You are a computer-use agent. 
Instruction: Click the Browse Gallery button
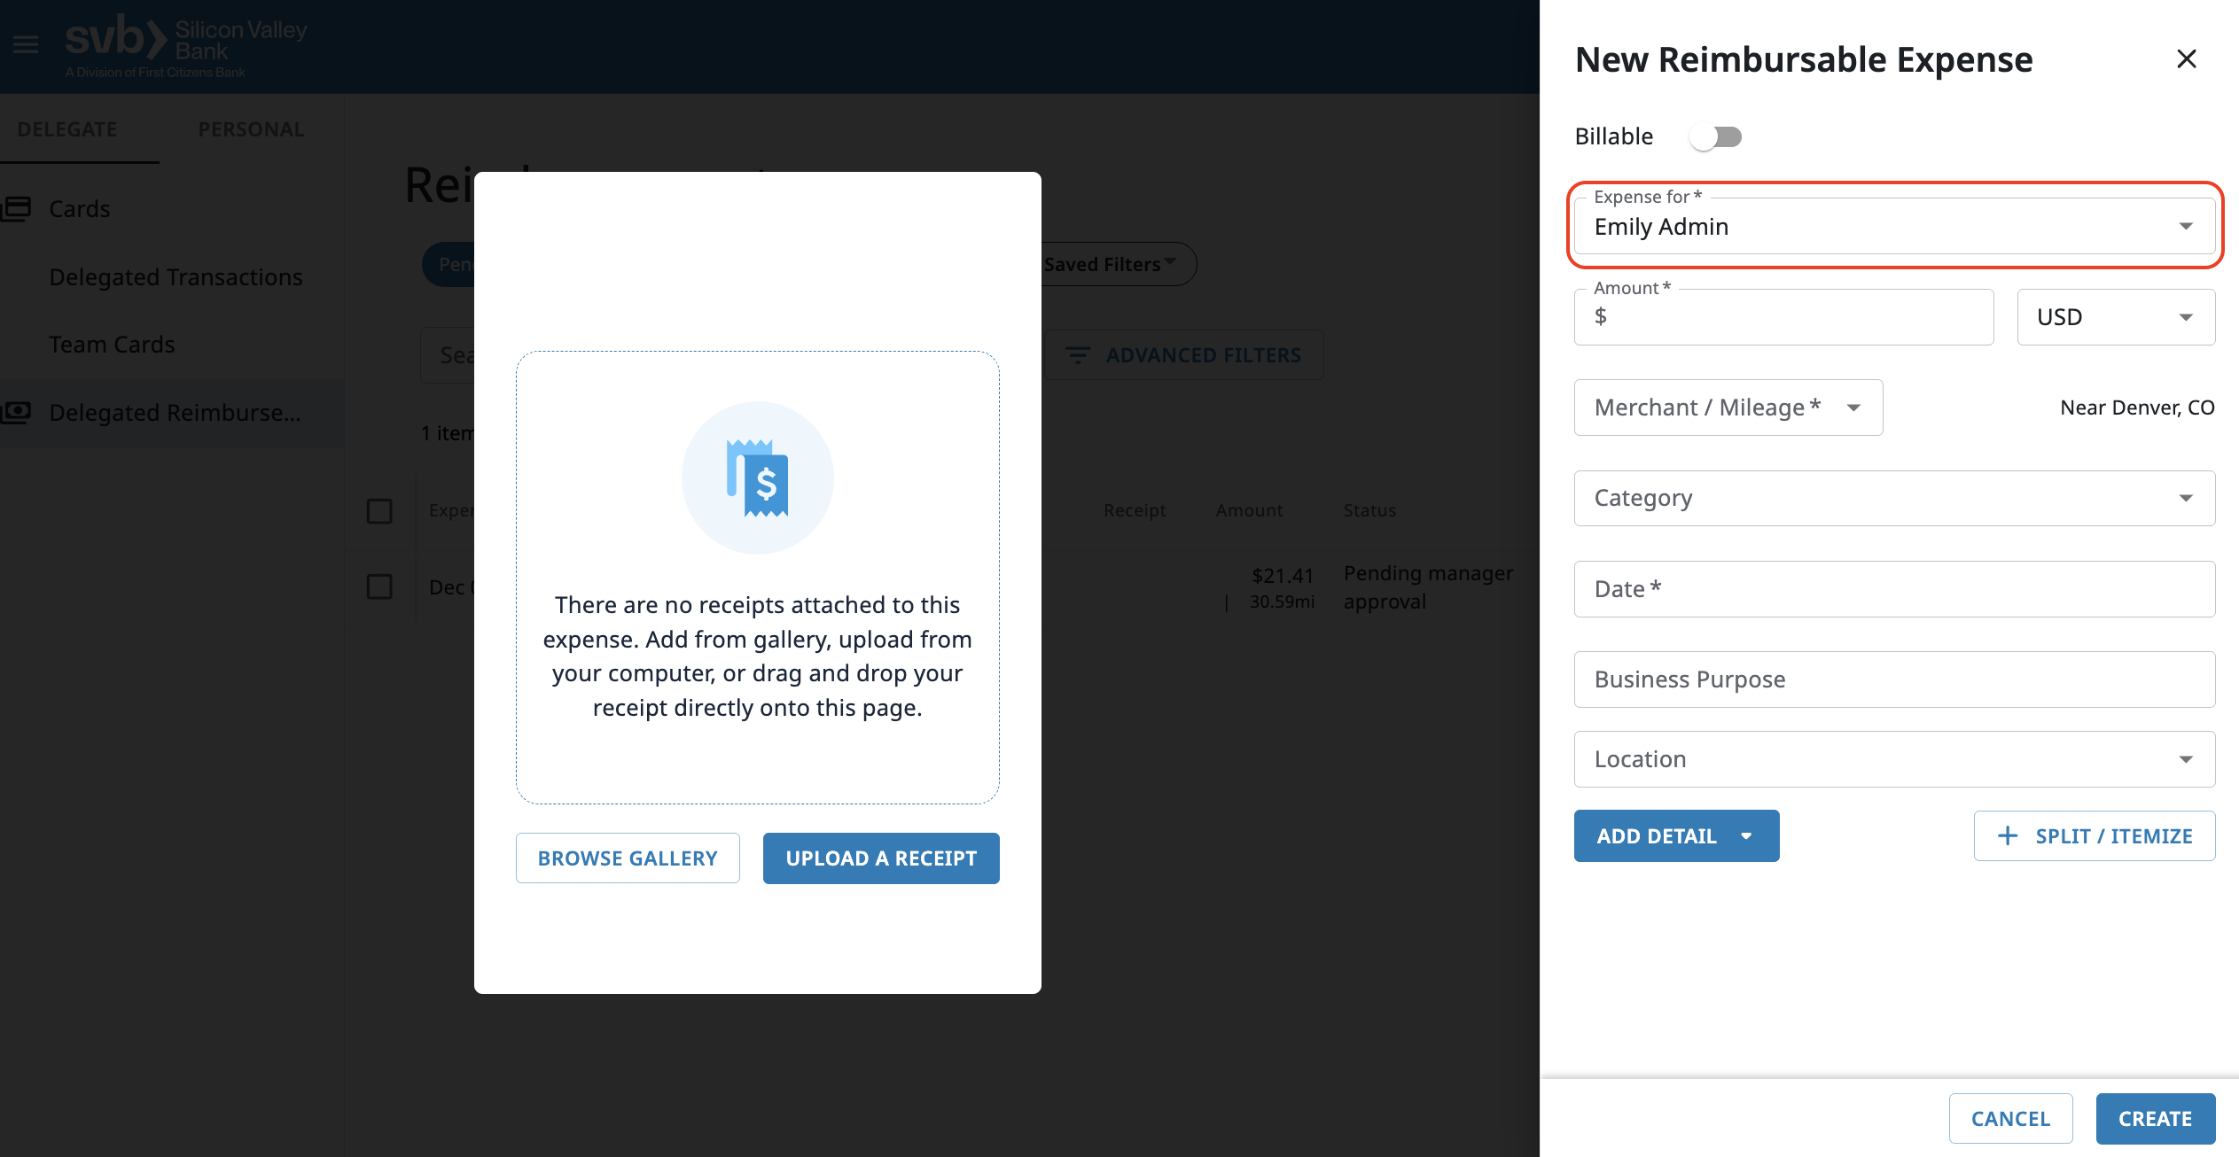(x=628, y=858)
